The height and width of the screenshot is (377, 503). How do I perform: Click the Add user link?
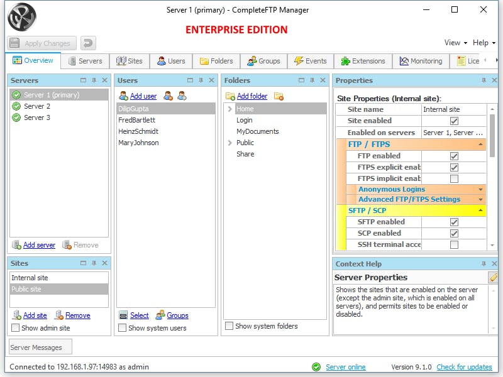143,96
